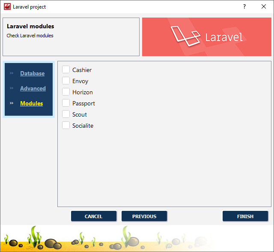
Task: Enable the Socialite module checkbox
Action: click(x=66, y=126)
